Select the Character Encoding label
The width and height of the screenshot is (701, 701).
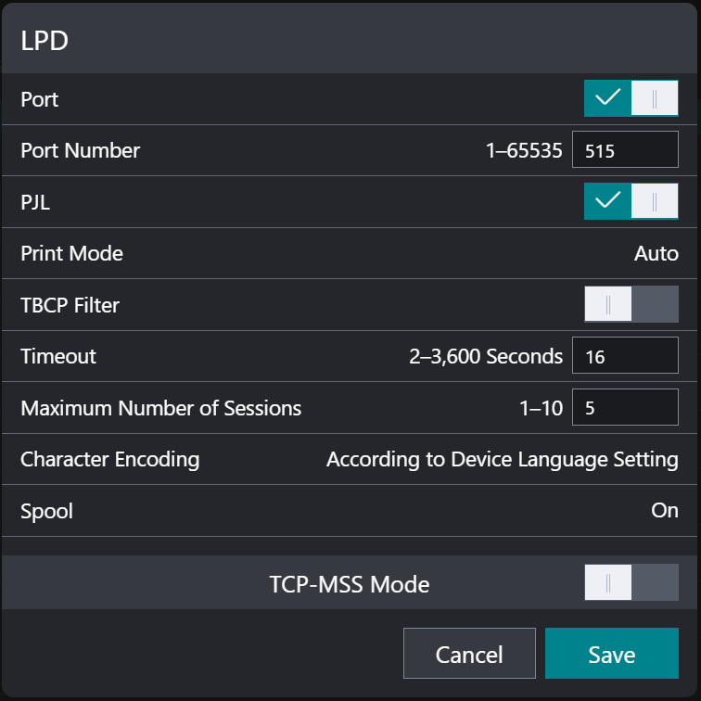coord(109,459)
